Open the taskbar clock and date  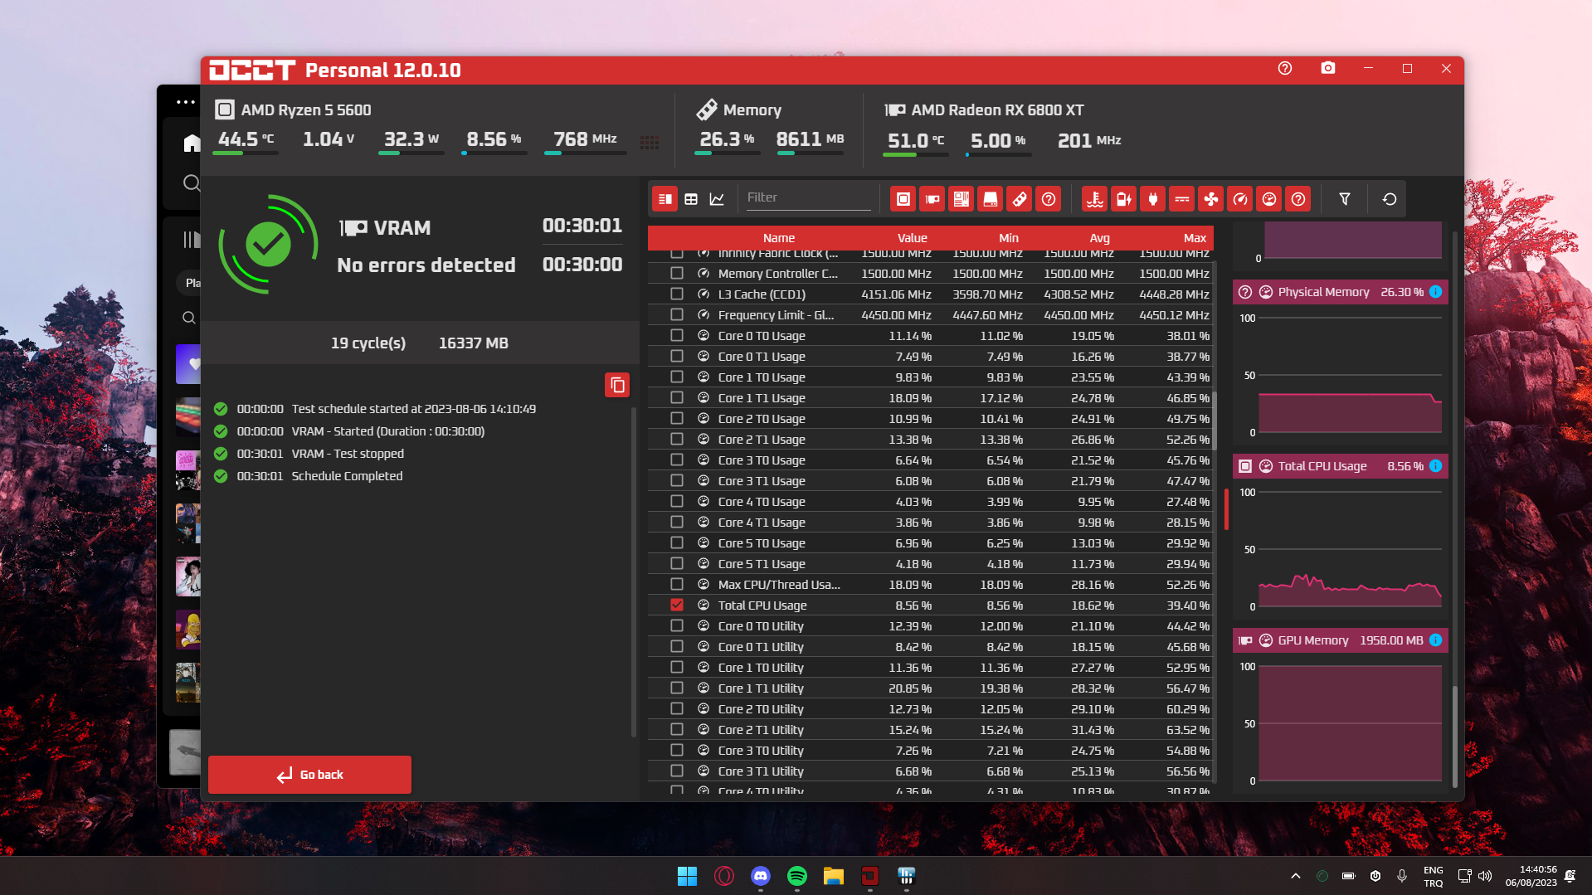pos(1531,876)
